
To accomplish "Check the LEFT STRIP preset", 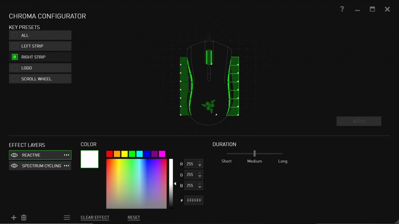I will tap(15, 46).
